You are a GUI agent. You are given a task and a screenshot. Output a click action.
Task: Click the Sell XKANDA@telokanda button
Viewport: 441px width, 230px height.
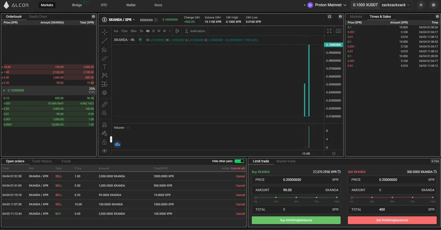392,220
